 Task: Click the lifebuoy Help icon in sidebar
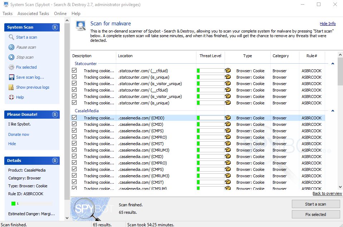point(11,97)
